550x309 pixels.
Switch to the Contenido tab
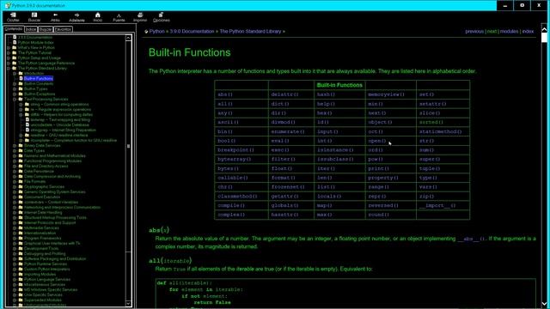tap(14, 29)
